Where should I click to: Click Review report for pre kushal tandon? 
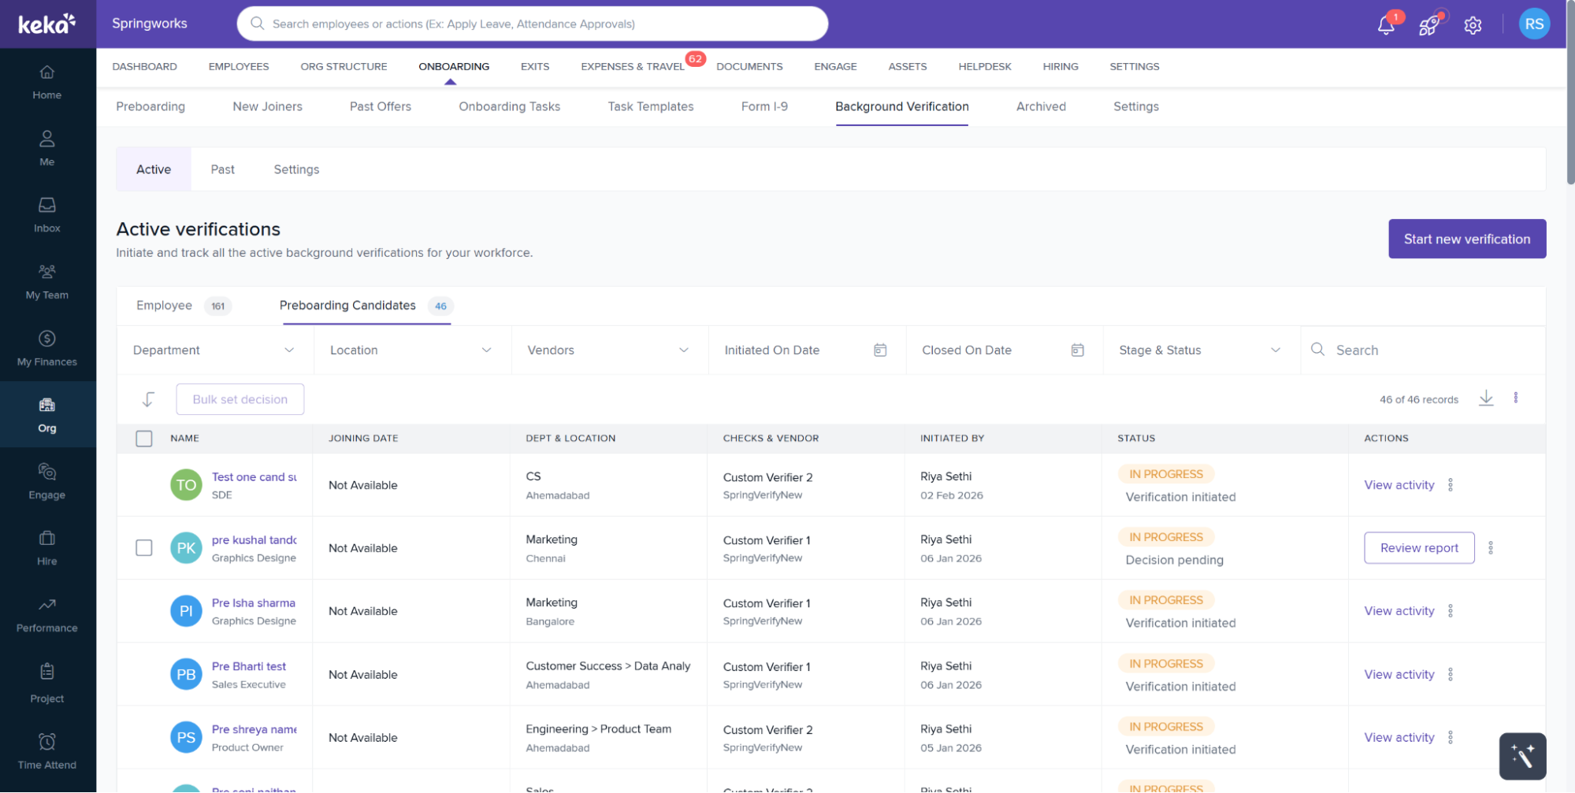1418,548
